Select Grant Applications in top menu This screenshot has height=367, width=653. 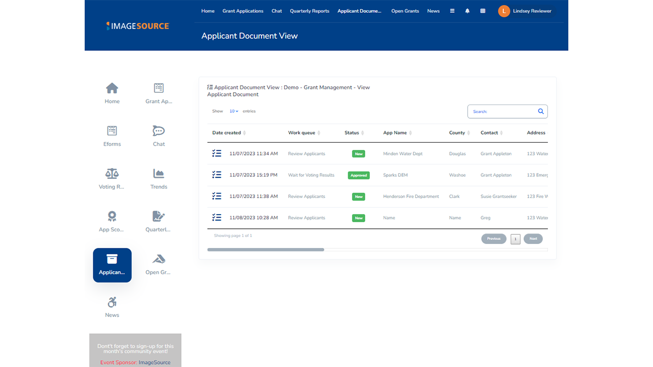[243, 11]
